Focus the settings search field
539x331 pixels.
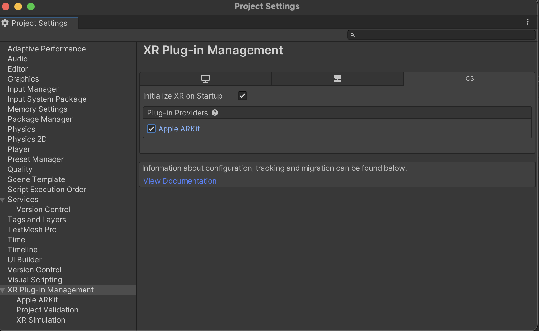[x=441, y=35]
